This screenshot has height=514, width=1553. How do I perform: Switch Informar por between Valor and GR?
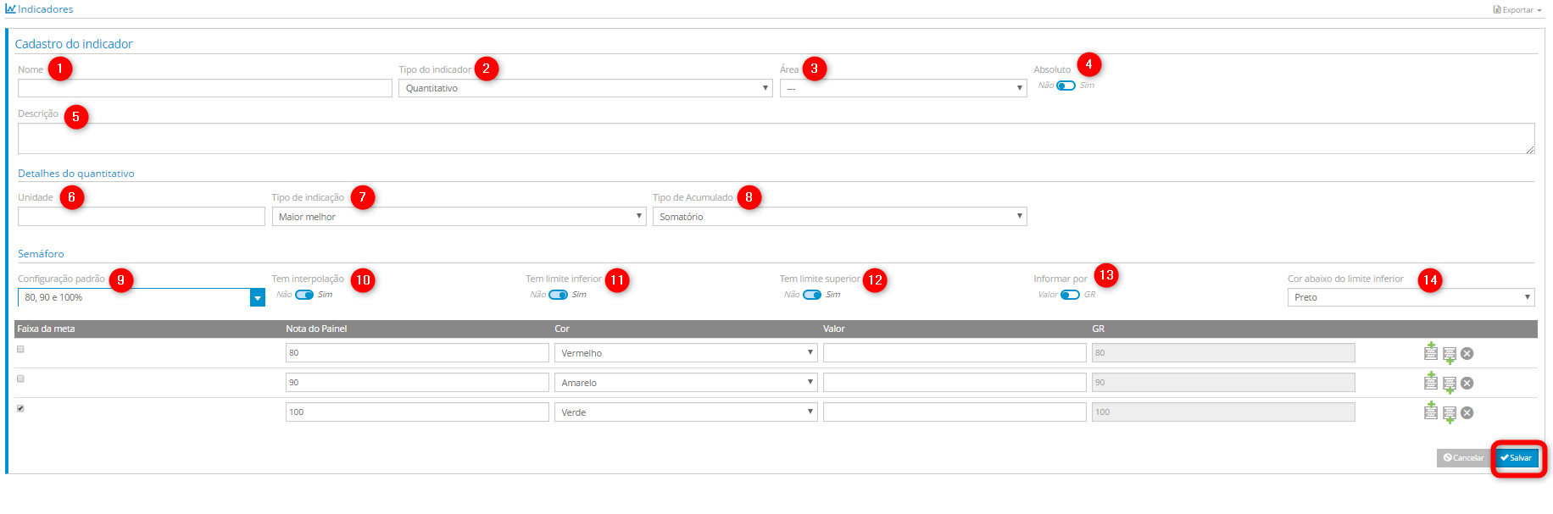1071,295
